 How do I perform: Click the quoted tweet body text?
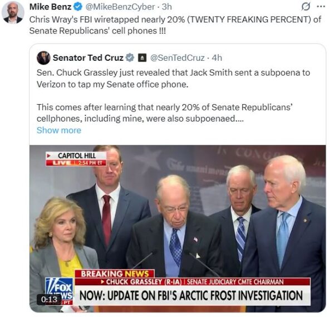tap(173, 95)
